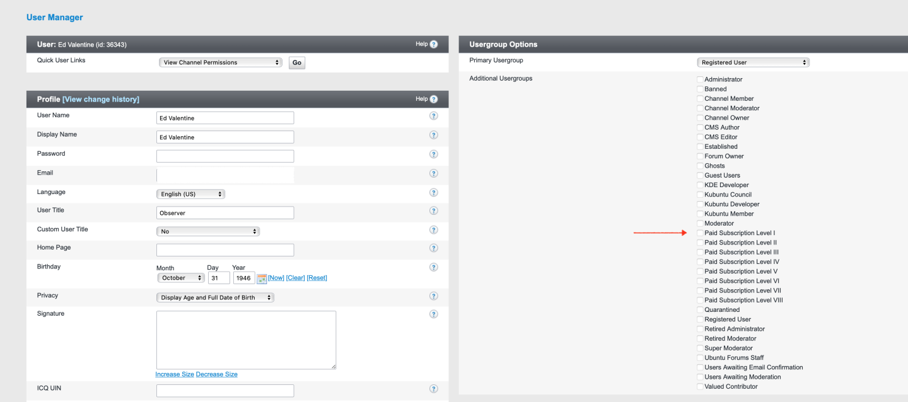Check Users Awaiting Moderation box
The width and height of the screenshot is (908, 402).
tap(700, 377)
